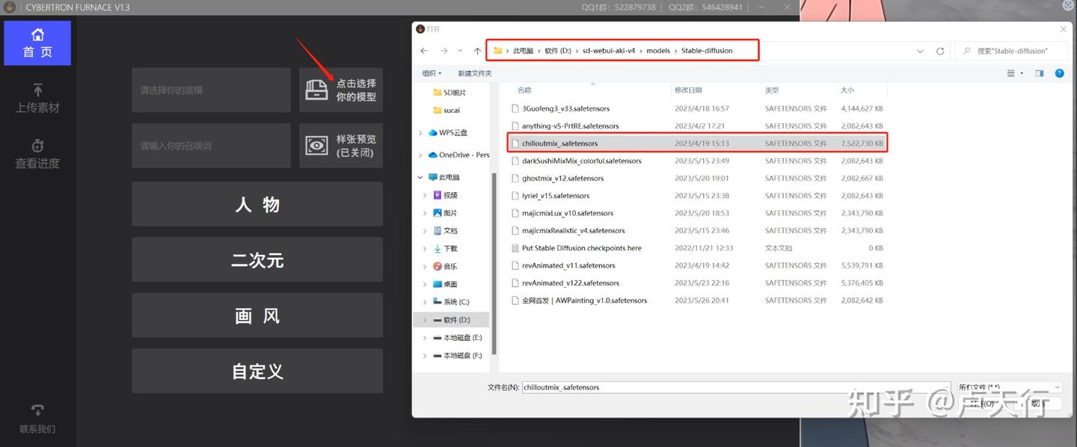Click 联系我们 contact icon in sidebar
Screen dimensions: 1077x447
37,411
